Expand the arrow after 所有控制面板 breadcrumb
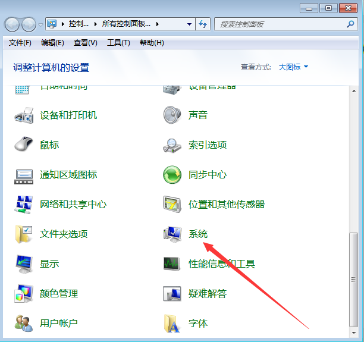This screenshot has width=364, height=342. coord(158,24)
